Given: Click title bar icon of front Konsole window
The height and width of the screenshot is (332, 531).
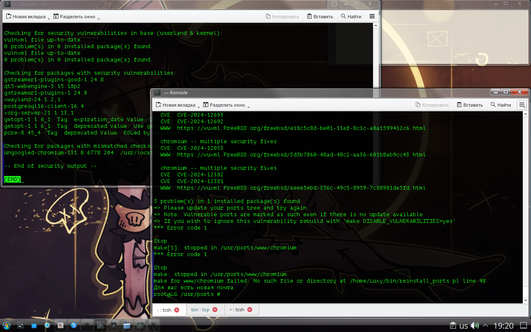Looking at the screenshot, I should tap(157, 92).
